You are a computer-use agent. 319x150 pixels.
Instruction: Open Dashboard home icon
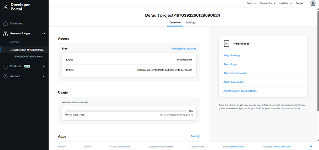click(x=5, y=24)
